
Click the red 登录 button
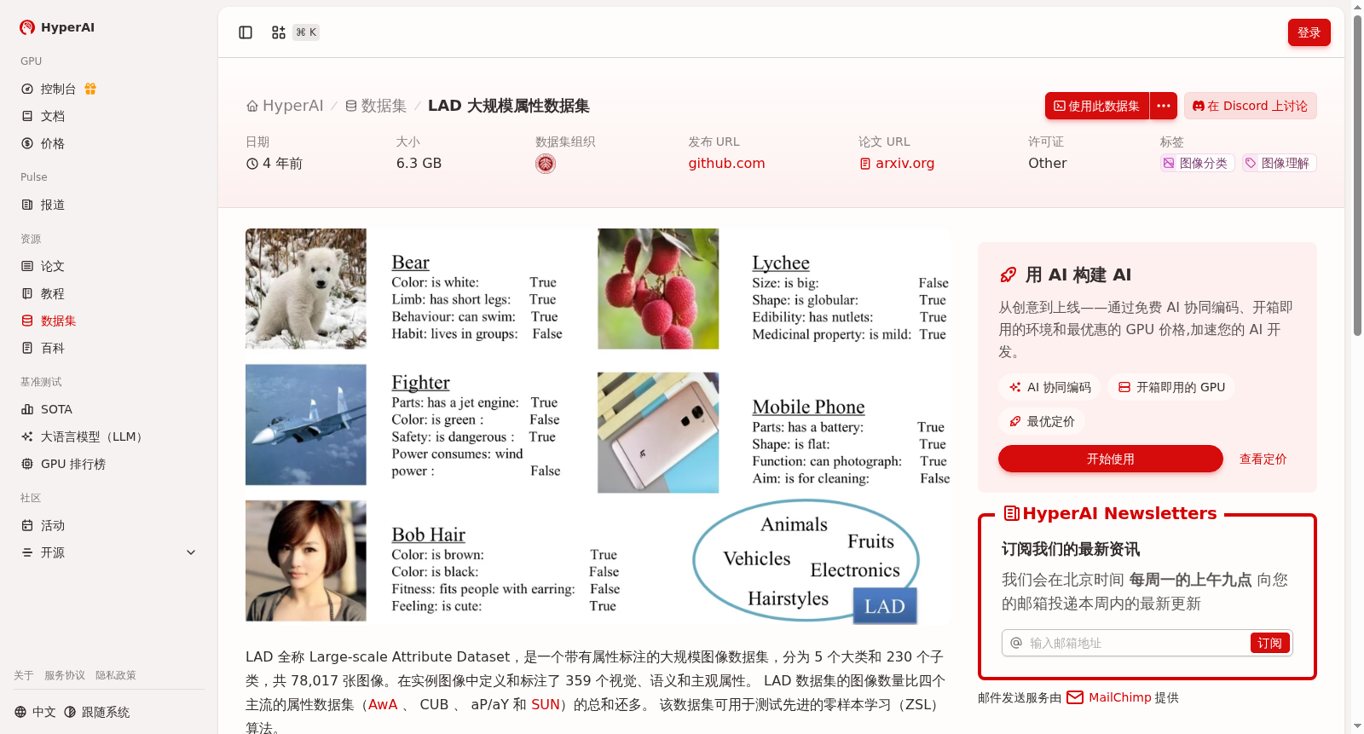click(1309, 32)
